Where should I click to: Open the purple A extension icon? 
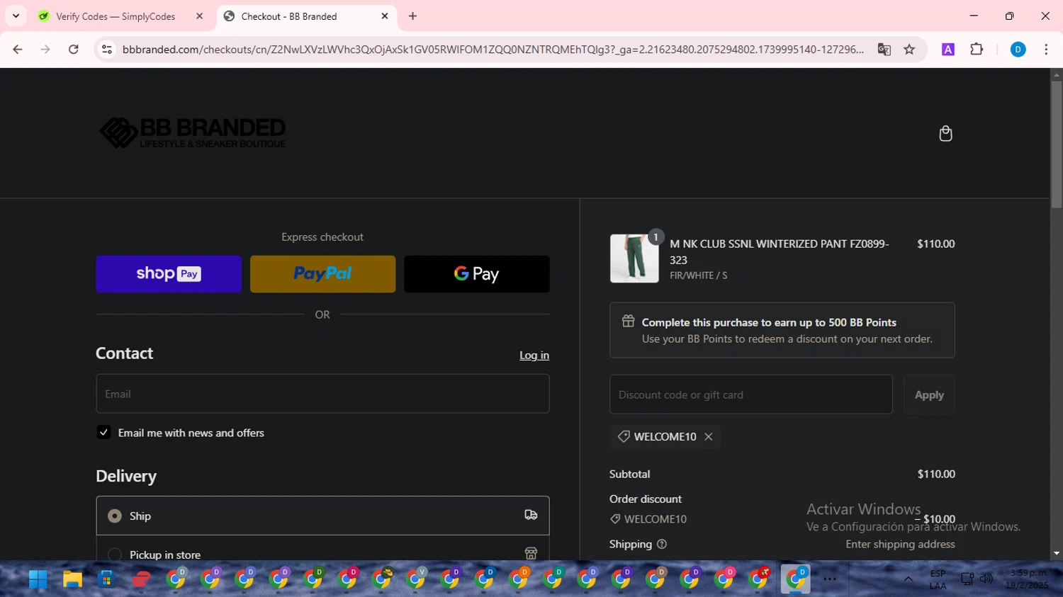[947, 50]
